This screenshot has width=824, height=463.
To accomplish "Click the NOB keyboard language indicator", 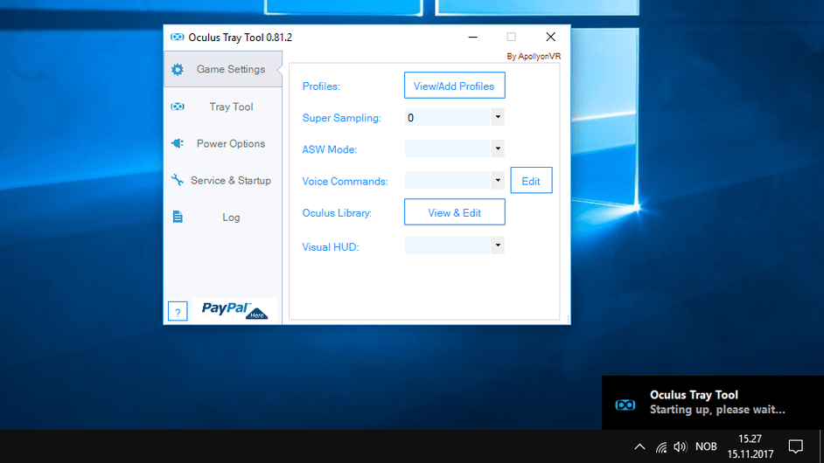I will (706, 446).
